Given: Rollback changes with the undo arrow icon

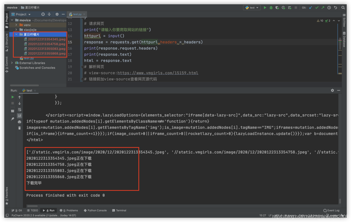Looking at the screenshot, I should tap(335, 8).
